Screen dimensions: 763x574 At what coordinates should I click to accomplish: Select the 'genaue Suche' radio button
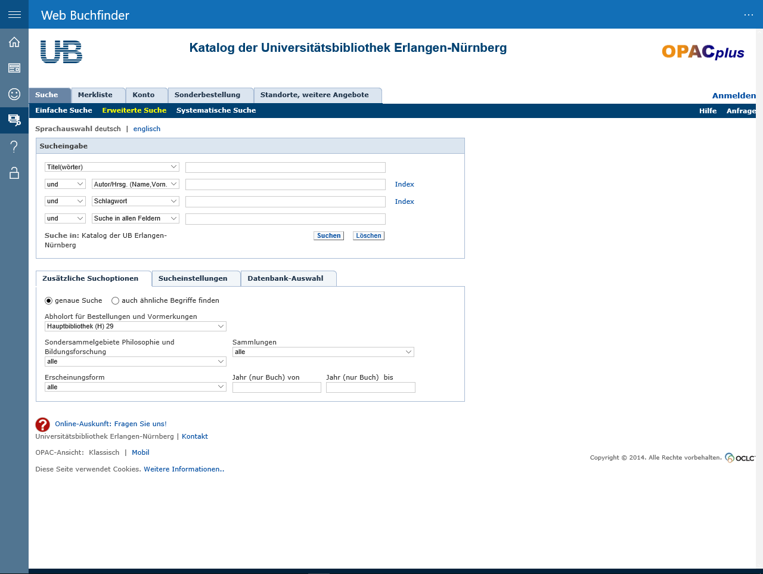point(49,301)
